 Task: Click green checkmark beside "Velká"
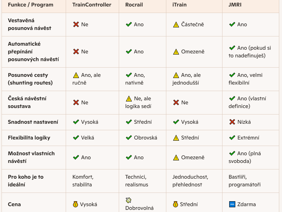tap(76, 138)
